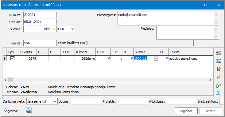
Task: Click the grid horizontal scrollbar right arrow
Action: pyautogui.click(x=210, y=80)
